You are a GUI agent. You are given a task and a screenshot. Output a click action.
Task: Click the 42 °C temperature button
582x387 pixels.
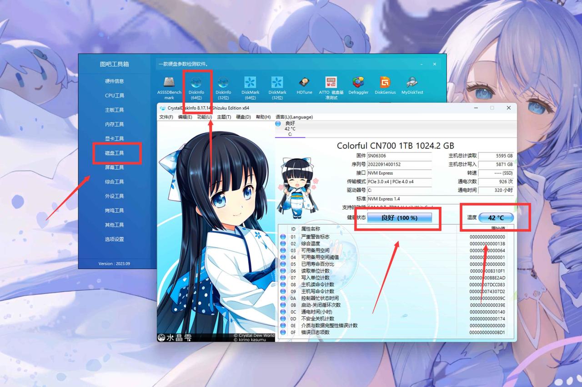tap(496, 218)
